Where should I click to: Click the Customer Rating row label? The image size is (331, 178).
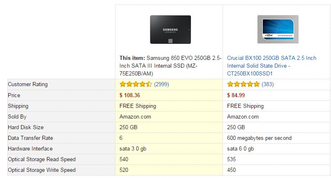click(x=28, y=84)
